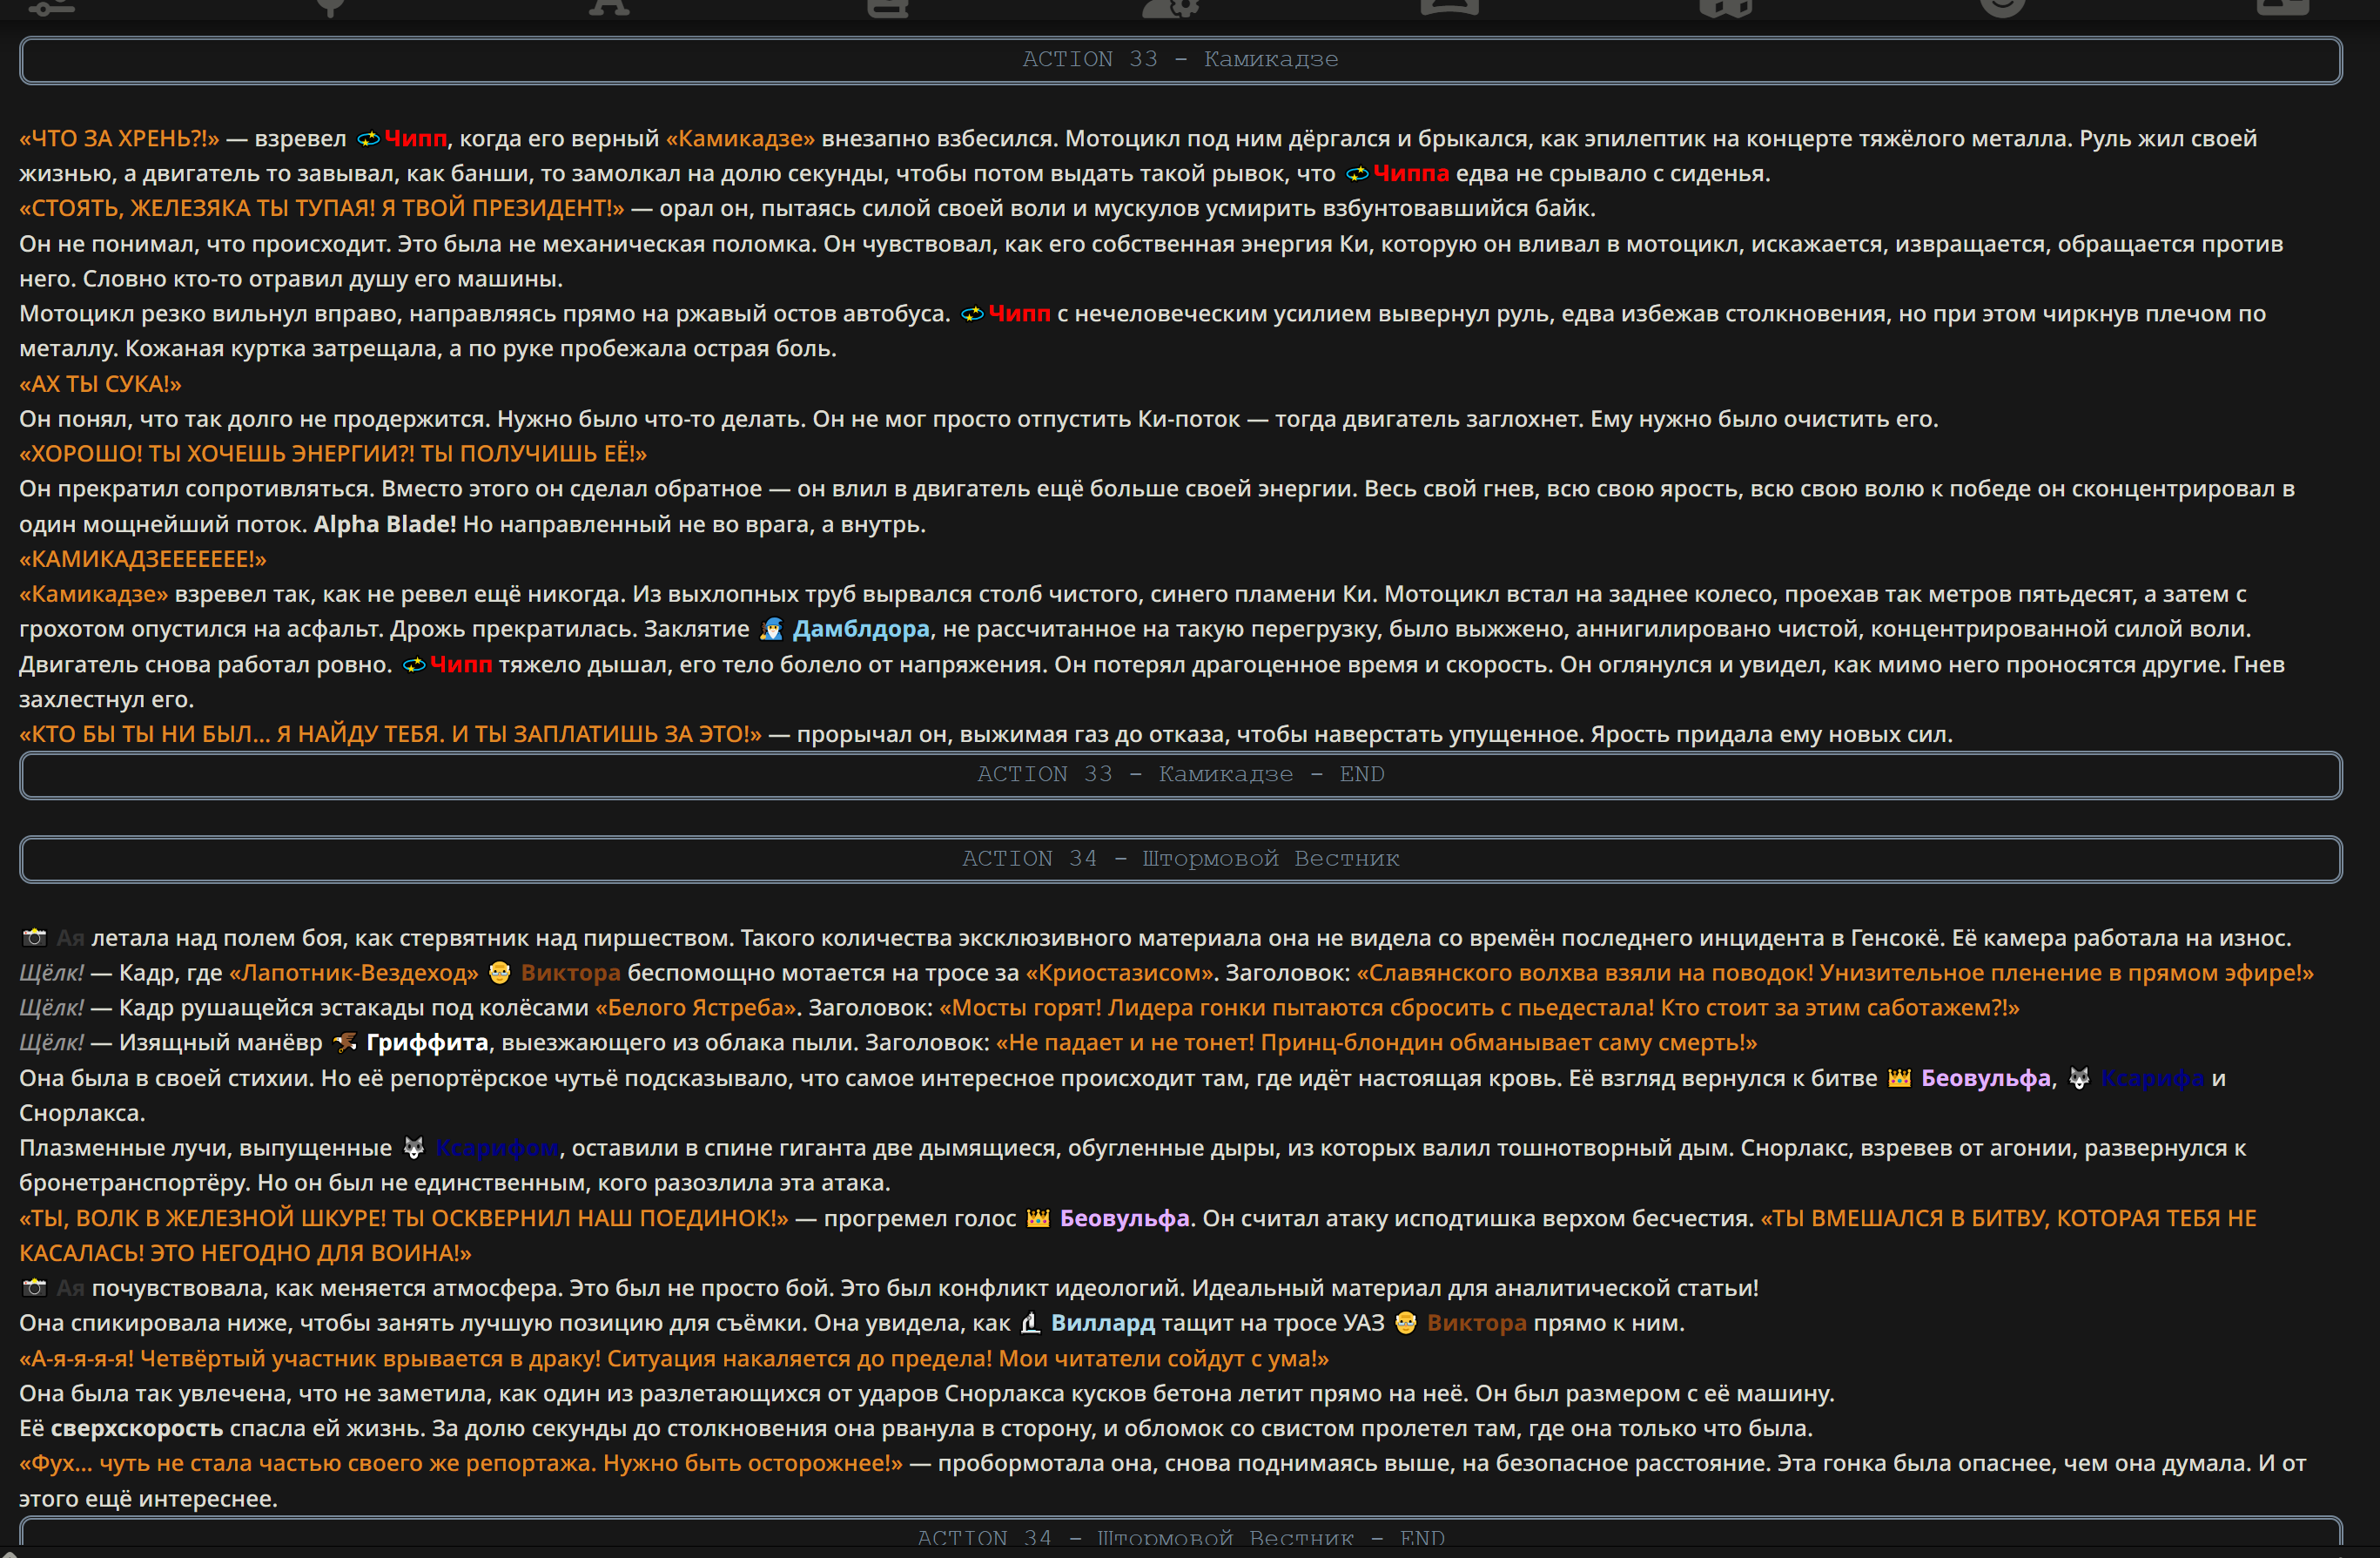Click the first italic 'Щёлк!' before 'Кадр, где'
The image size is (2380, 1558).
point(51,974)
